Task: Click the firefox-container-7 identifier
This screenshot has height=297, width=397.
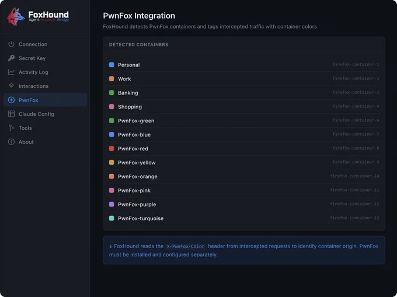Action: pos(356,134)
